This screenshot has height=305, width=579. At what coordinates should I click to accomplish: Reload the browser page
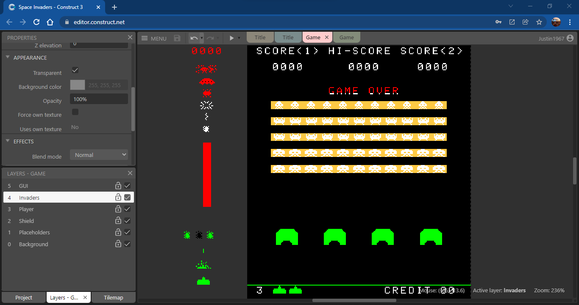click(36, 22)
